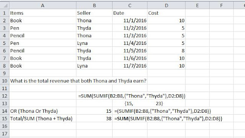Click the Seller header cell
This screenshot has height=138, width=245.
(94, 13)
